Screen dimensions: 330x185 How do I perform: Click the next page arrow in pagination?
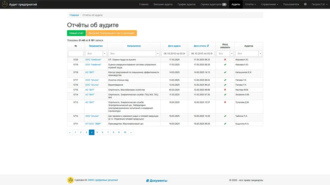(x=131, y=132)
